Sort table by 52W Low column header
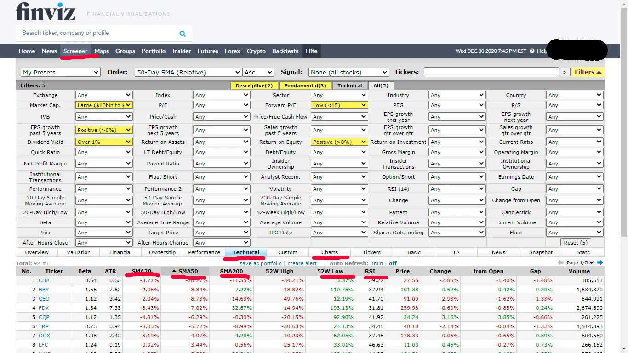The image size is (628, 353). click(x=330, y=271)
